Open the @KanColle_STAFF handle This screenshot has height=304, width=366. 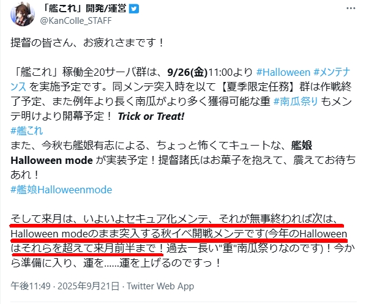tap(76, 21)
